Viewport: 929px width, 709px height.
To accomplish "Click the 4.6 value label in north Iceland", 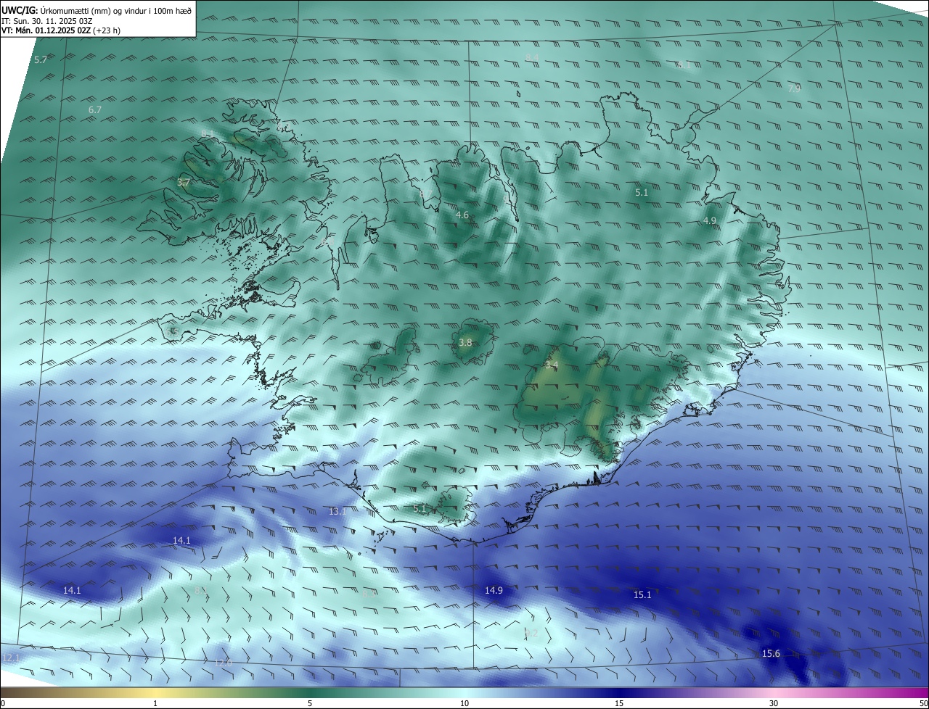I will [x=462, y=215].
